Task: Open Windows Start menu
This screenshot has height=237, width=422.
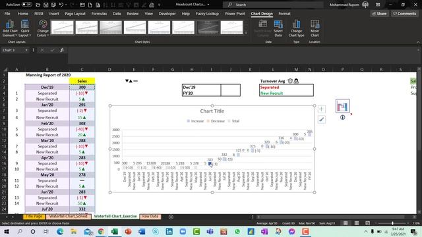Action: point(6,231)
